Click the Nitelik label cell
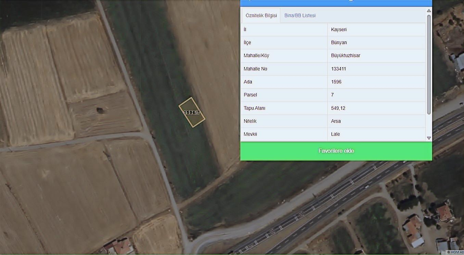The width and height of the screenshot is (464, 255). [x=284, y=121]
